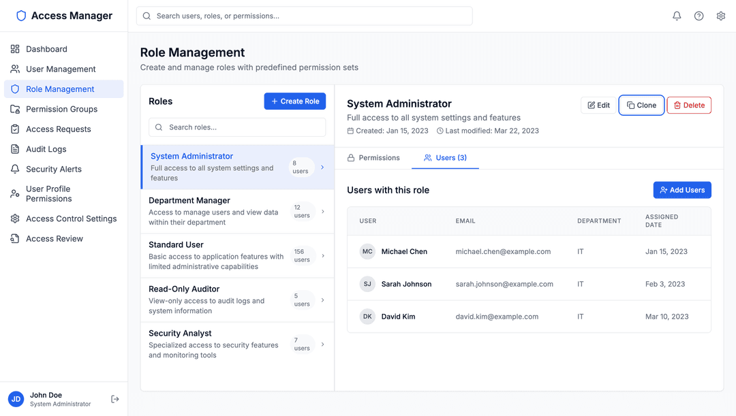736x416 pixels.
Task: Click the settings gear in the top bar
Action: tap(720, 15)
